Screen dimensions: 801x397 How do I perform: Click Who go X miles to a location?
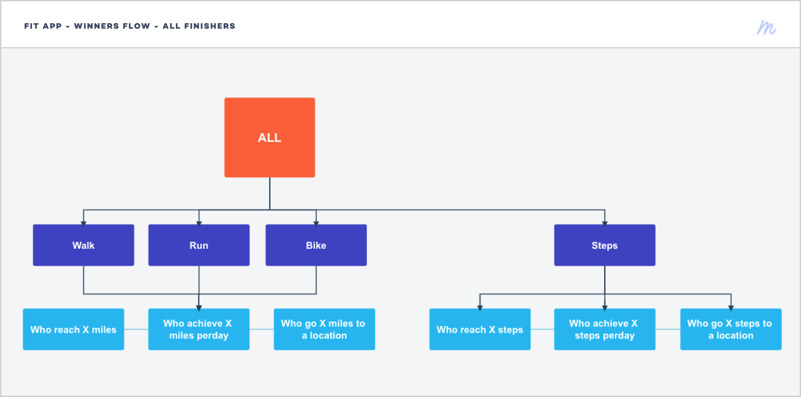click(324, 329)
